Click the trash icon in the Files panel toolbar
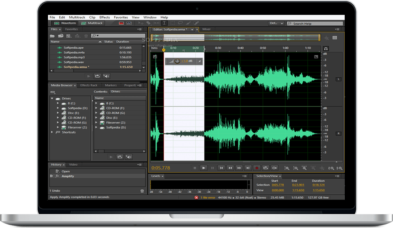The width and height of the screenshot is (393, 228). (86, 36)
